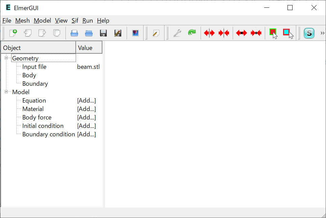Click the New project icon with green plus
This screenshot has height=218, width=326.
(13, 33)
